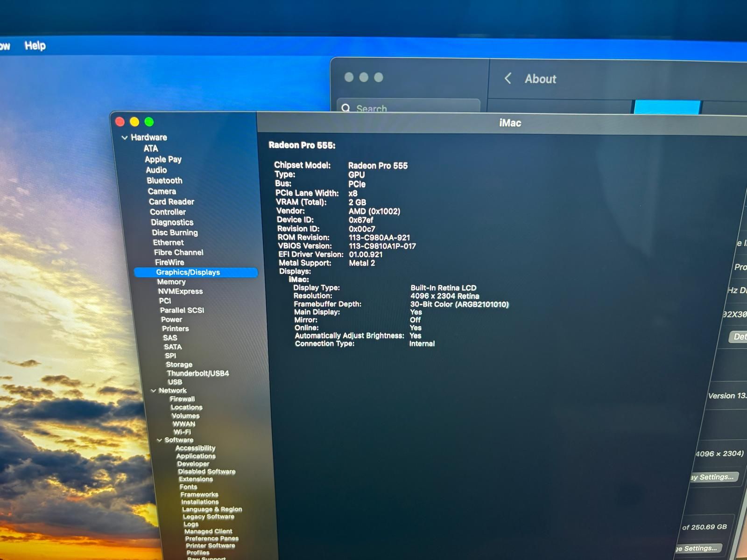The image size is (747, 560).
Task: Open Memory information
Action: point(171,282)
